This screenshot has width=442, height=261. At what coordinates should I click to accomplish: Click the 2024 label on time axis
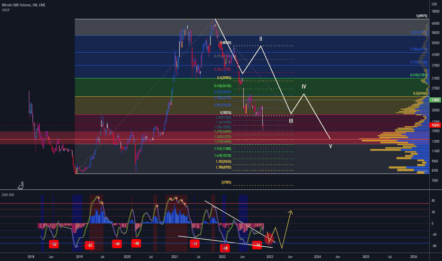317,257
